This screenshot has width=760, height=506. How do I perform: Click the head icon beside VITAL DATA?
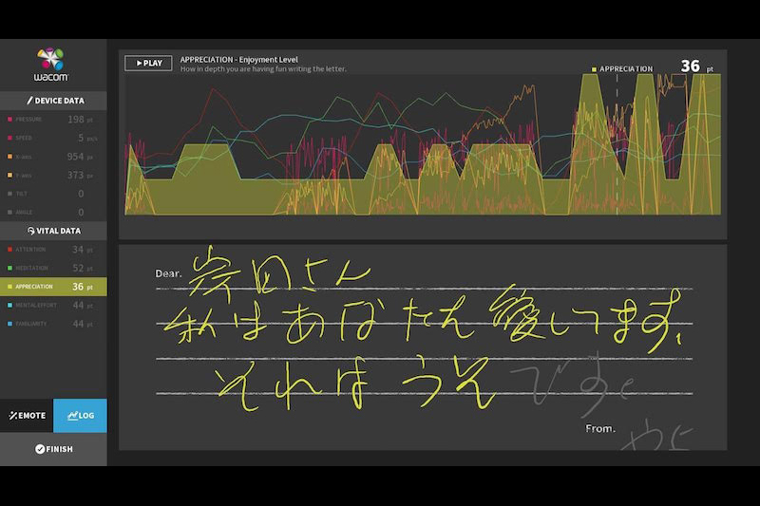coord(31,231)
